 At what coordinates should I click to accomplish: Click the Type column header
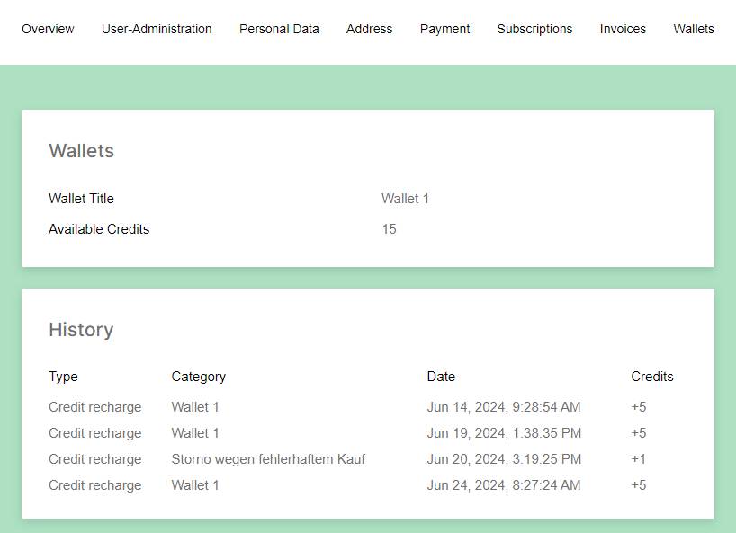pos(63,377)
